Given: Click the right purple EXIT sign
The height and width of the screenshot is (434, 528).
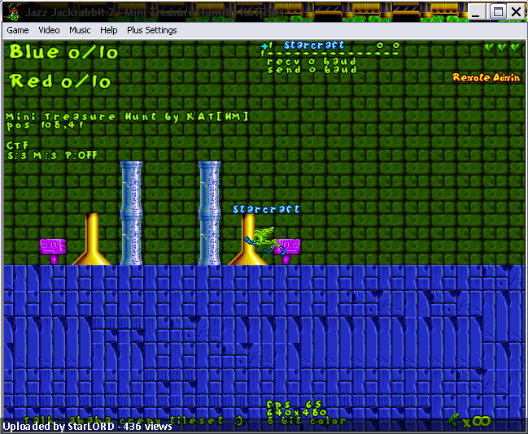Looking at the screenshot, I should tap(288, 250).
